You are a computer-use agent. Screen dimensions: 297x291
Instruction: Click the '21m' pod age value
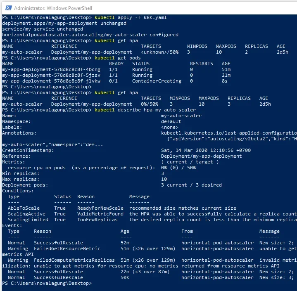click(226, 75)
